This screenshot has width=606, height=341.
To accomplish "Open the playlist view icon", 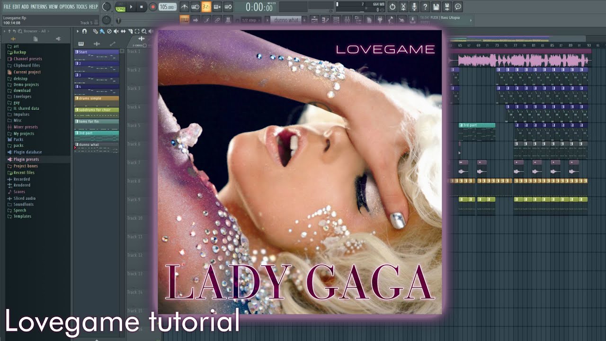I will pyautogui.click(x=315, y=20).
